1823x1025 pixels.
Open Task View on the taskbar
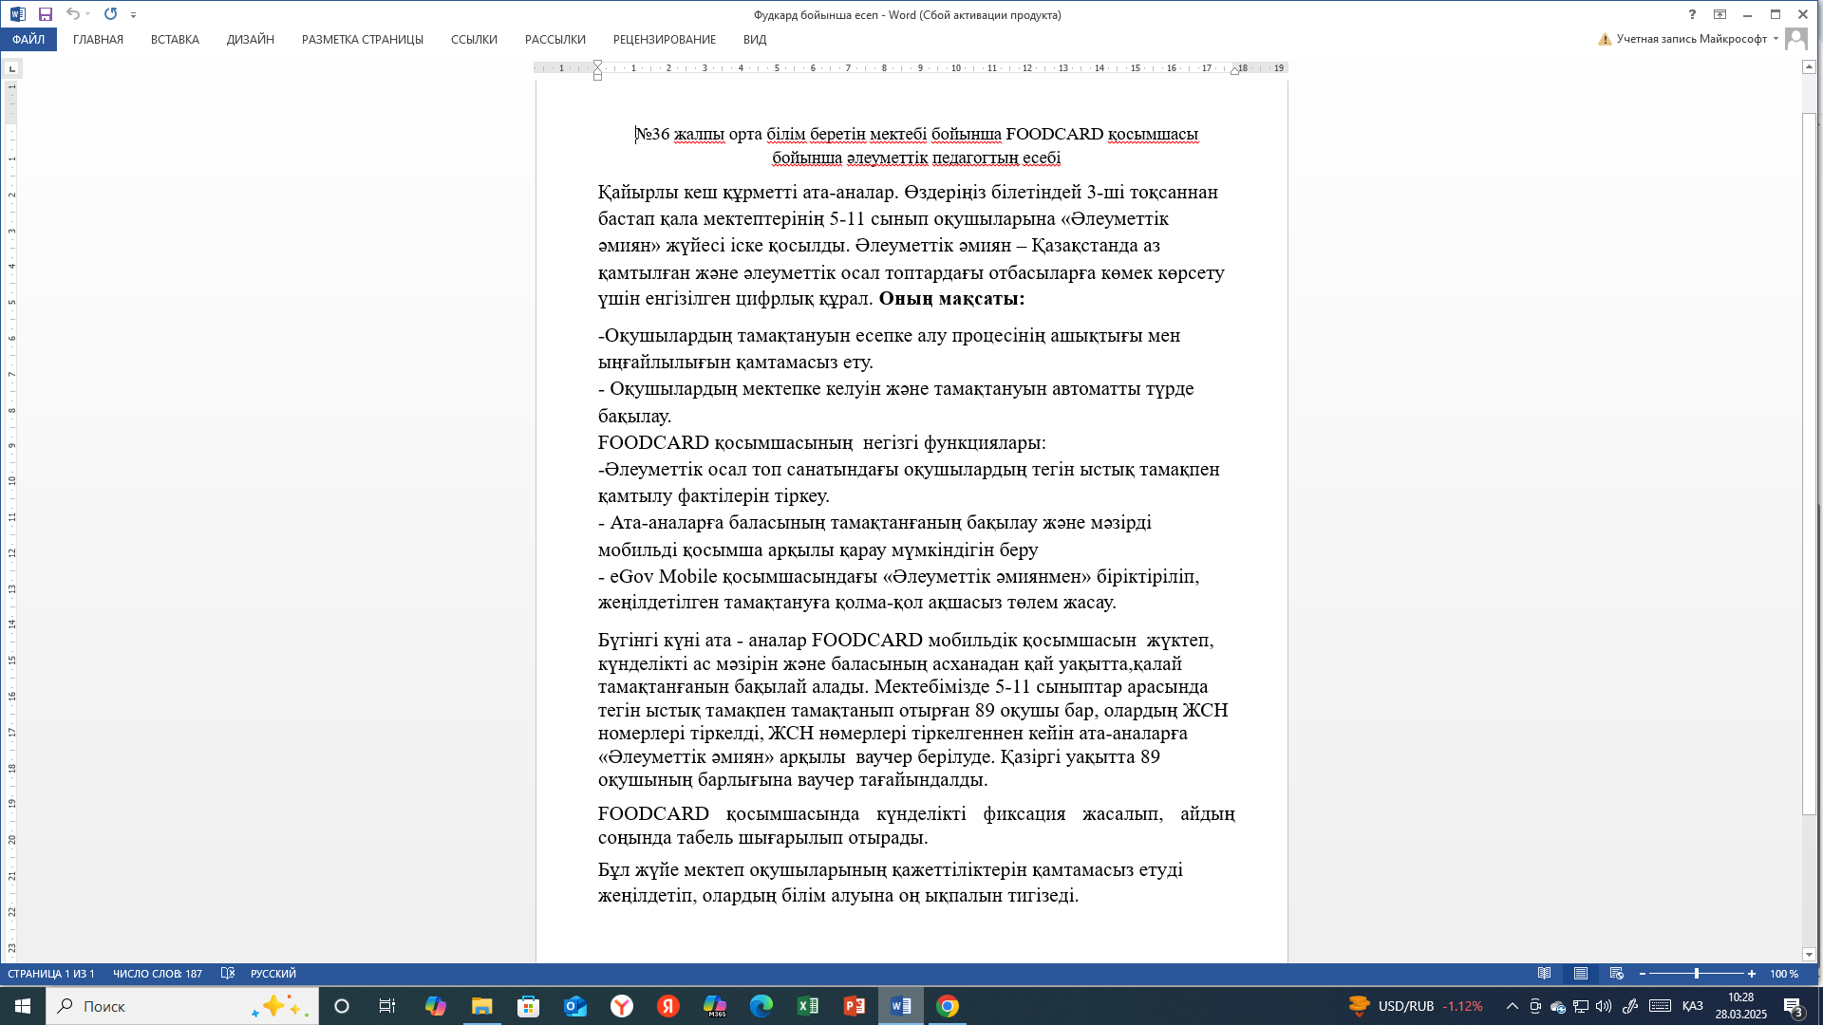pos(387,1006)
